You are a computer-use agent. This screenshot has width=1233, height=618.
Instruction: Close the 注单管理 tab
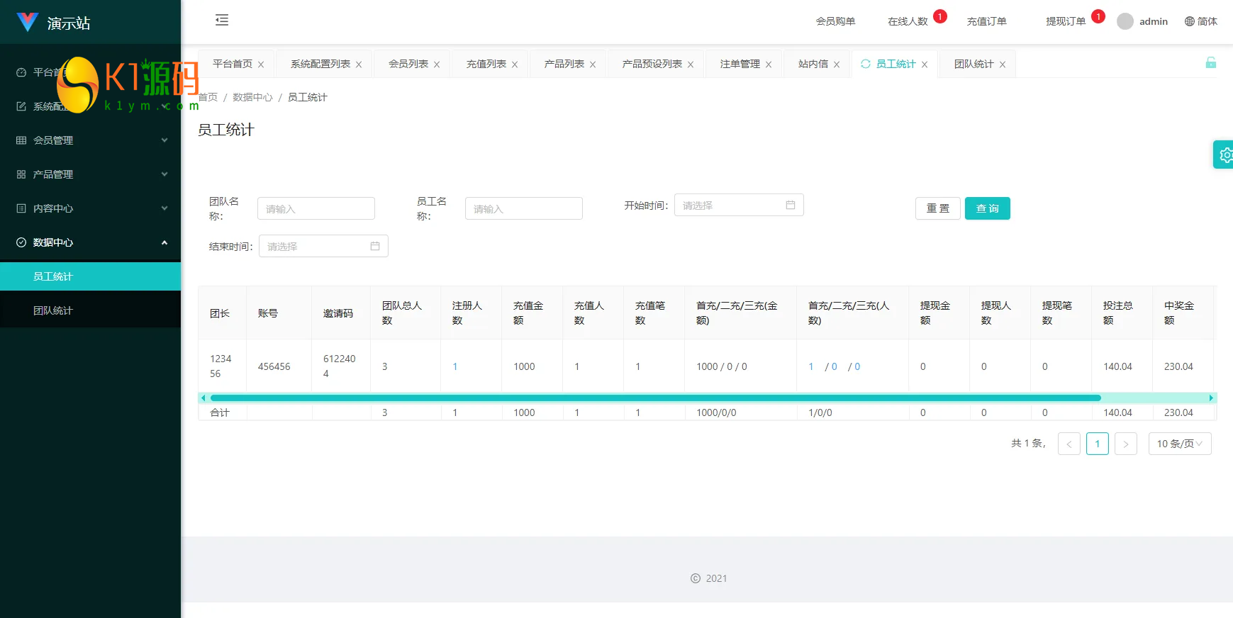[x=769, y=64]
